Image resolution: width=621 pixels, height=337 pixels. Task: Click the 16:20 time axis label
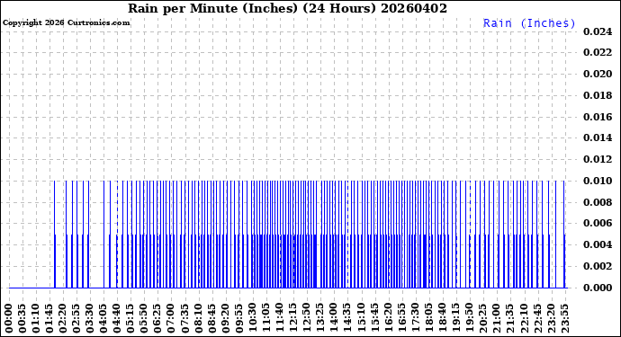(x=388, y=318)
